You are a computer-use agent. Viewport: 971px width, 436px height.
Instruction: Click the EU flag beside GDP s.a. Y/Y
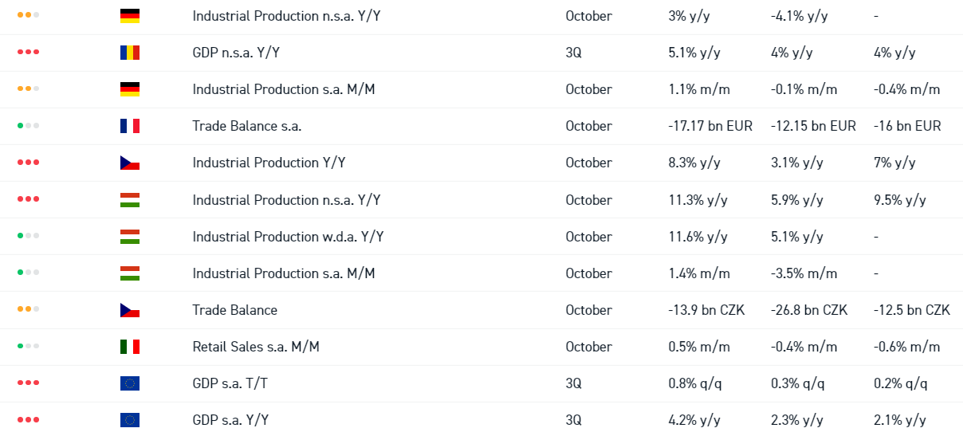point(129,420)
